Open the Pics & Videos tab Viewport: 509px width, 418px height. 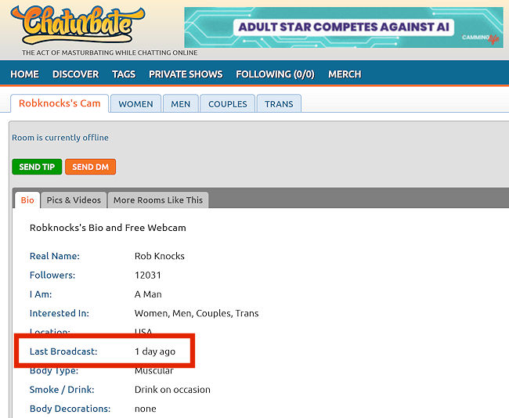coord(74,200)
